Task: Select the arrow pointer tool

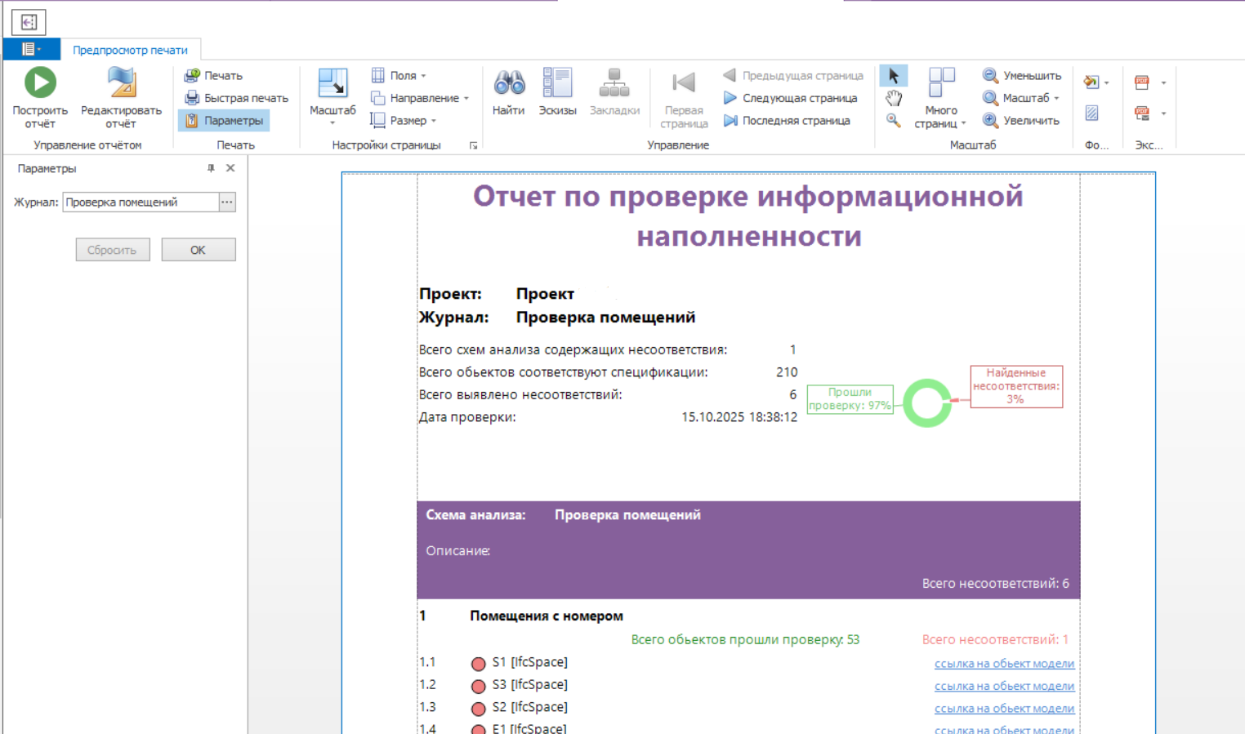Action: pyautogui.click(x=894, y=76)
